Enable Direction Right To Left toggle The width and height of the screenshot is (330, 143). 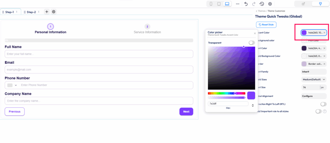click(323, 104)
